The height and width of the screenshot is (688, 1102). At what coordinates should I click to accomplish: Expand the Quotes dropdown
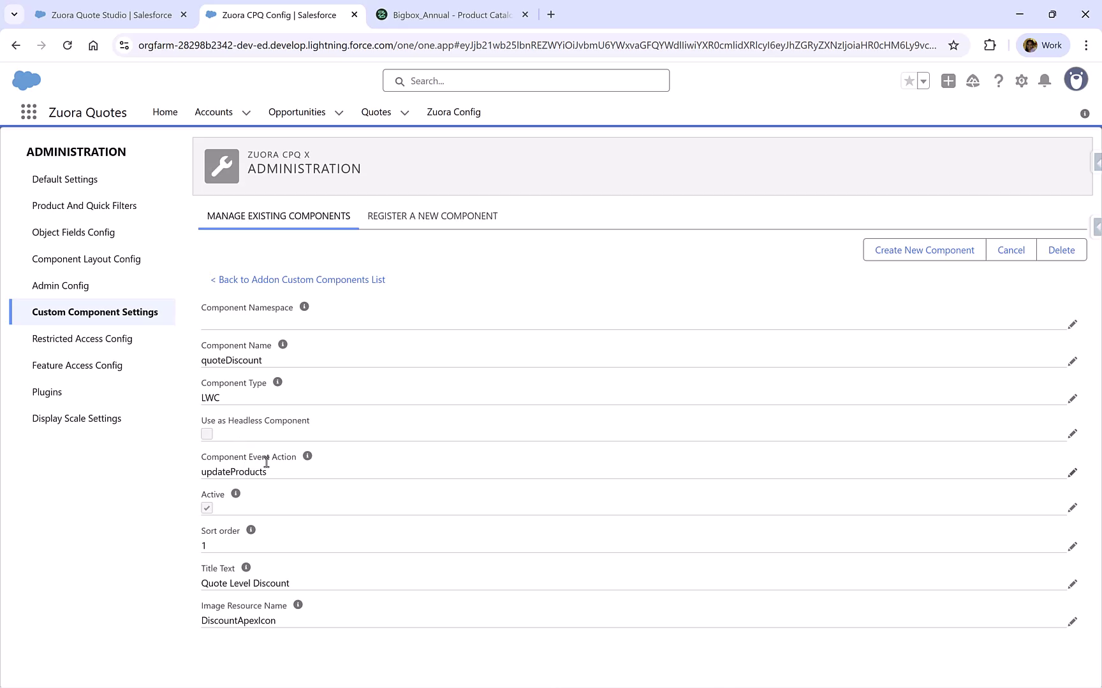[404, 112]
